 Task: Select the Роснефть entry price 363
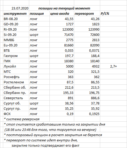62,77
